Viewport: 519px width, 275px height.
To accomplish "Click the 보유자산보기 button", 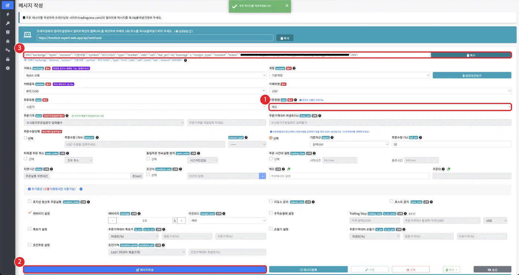I will tap(472, 75).
